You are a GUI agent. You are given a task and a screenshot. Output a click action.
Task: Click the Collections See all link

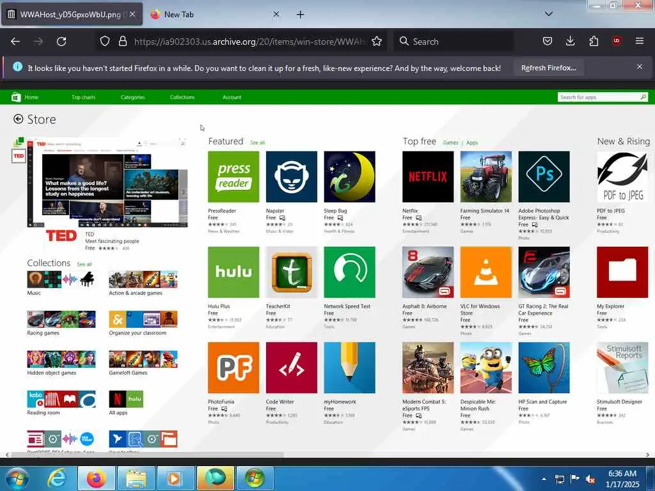pyautogui.click(x=84, y=264)
